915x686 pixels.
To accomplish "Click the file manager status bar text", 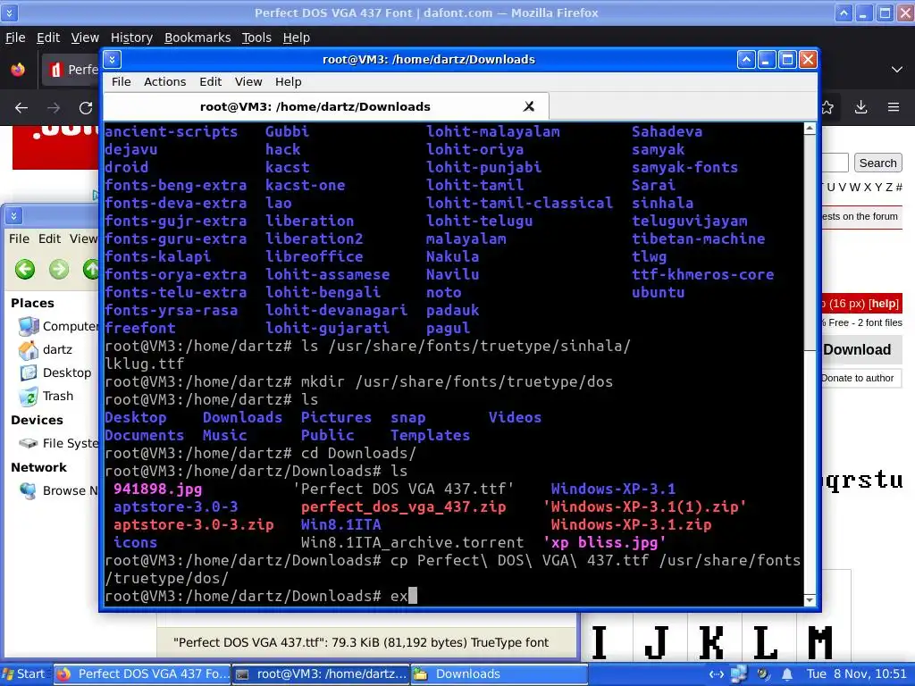I will (x=361, y=642).
